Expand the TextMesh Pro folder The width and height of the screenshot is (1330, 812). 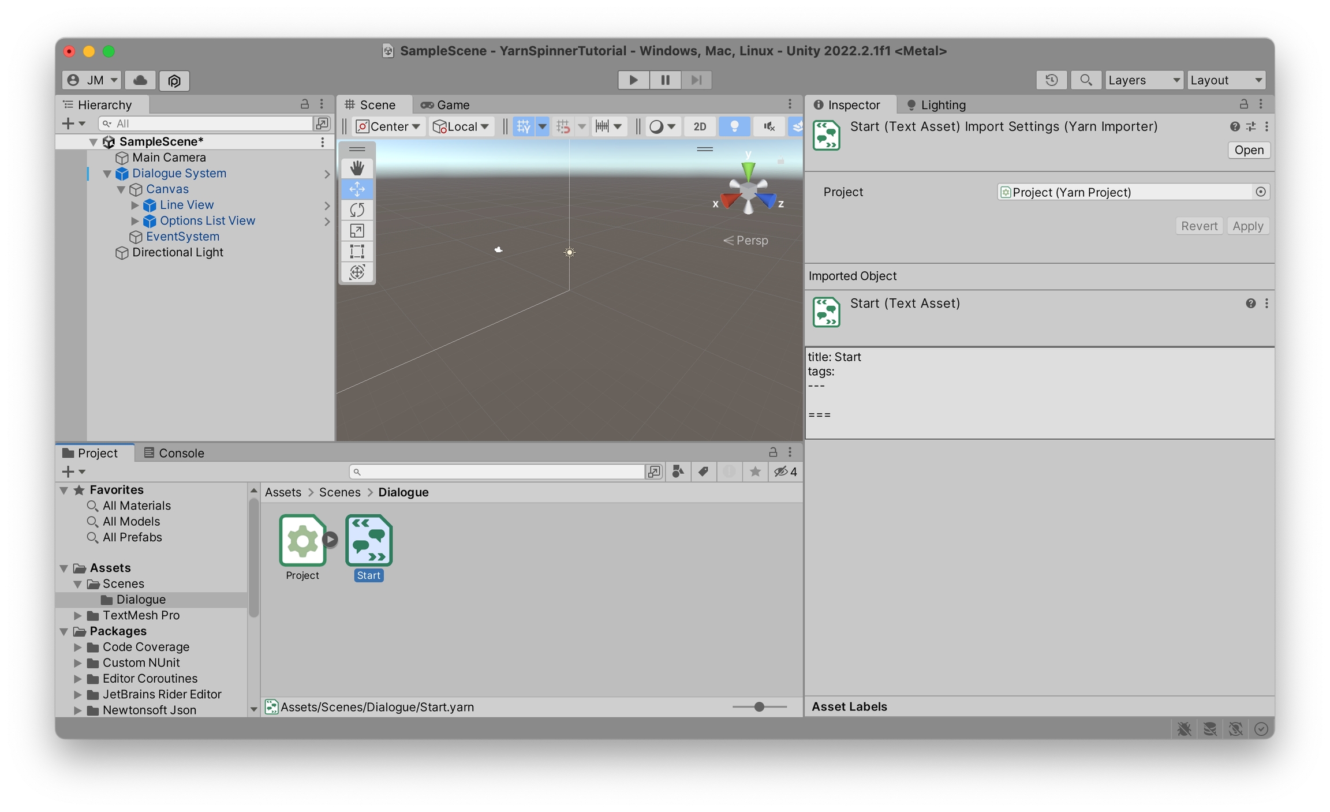point(78,615)
